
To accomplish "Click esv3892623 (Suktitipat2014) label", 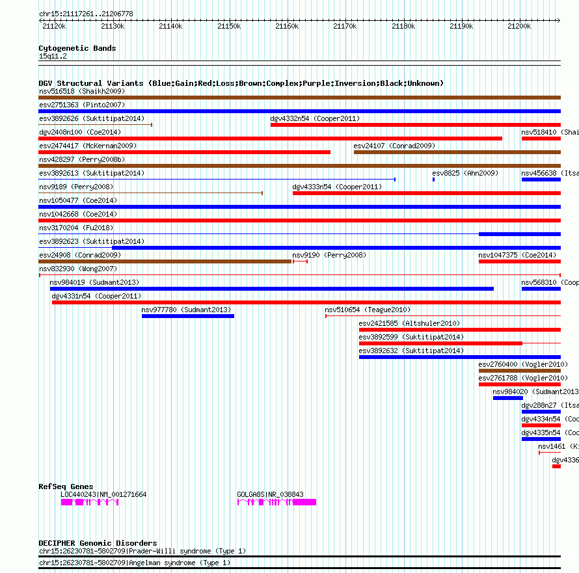I will tap(92, 241).
